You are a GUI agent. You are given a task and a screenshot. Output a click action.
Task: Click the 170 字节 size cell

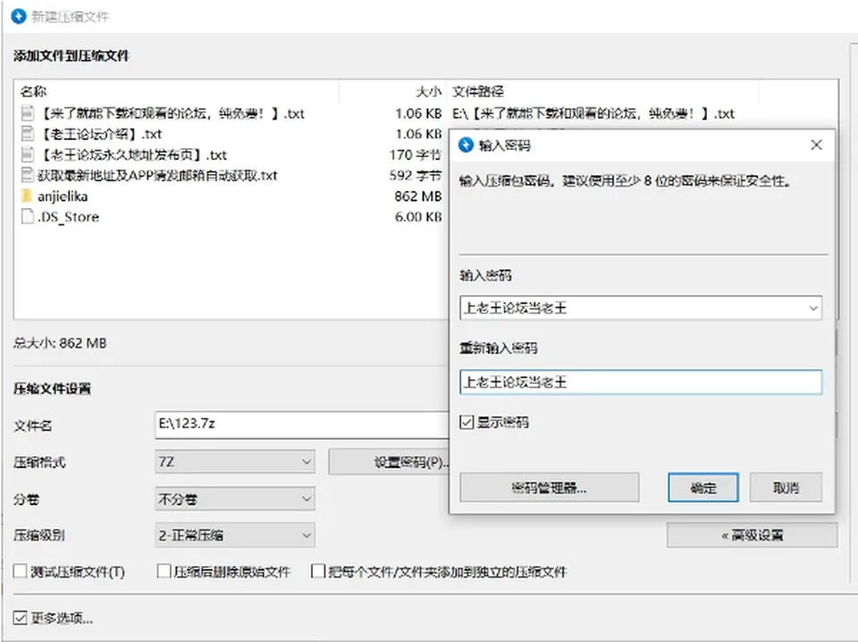tap(416, 154)
